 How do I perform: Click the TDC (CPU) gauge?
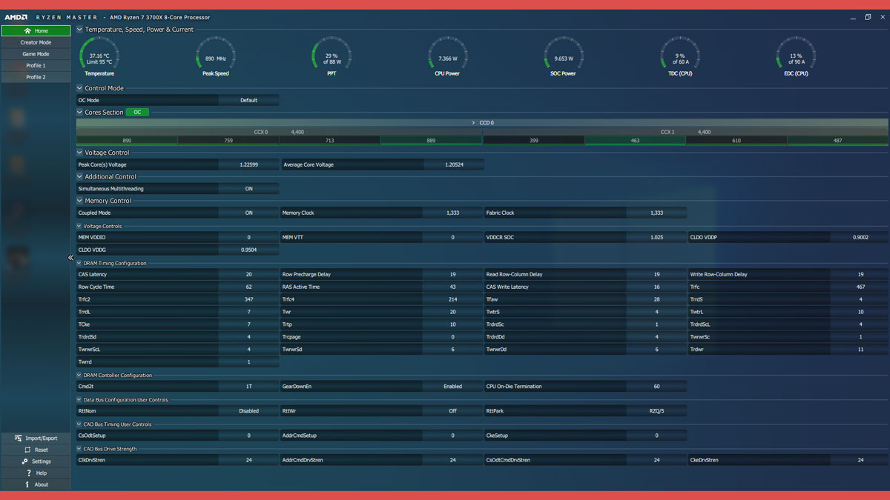click(680, 56)
